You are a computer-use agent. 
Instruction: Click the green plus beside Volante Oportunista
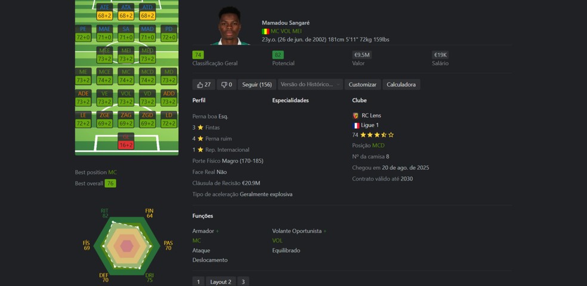coord(325,231)
